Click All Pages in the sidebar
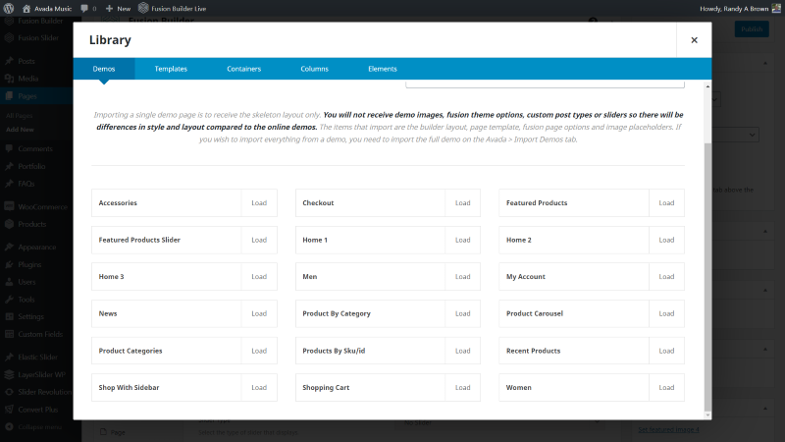The image size is (785, 442). coord(19,116)
